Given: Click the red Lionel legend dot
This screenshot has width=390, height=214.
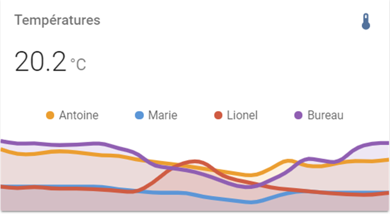Looking at the screenshot, I should 218,115.
